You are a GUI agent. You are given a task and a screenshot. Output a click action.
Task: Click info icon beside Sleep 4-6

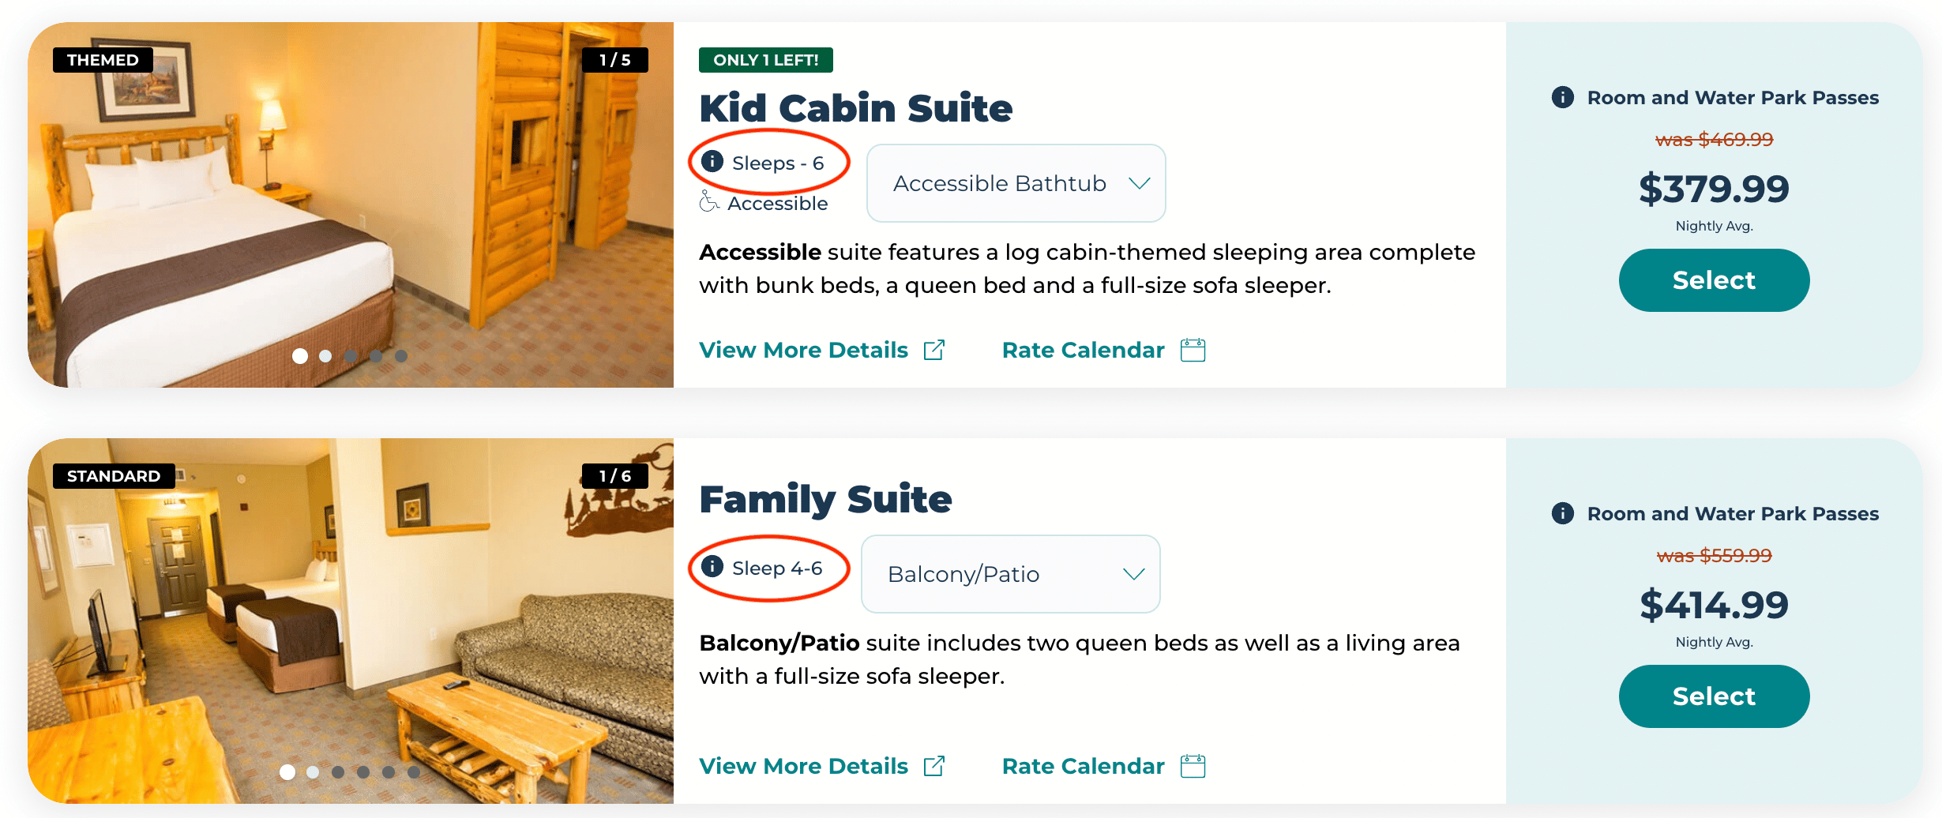point(712,566)
